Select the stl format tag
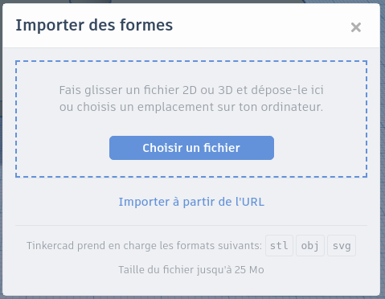Screen dimensions: 385x299 click(x=279, y=245)
